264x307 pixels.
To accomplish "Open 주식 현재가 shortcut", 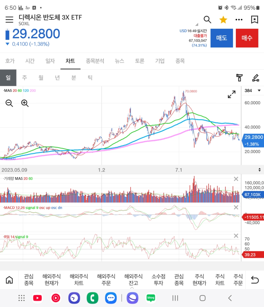I will click(x=199, y=280).
